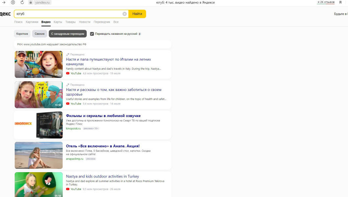
Task: Click inside the 'ютуб' search input field
Action: (68, 14)
